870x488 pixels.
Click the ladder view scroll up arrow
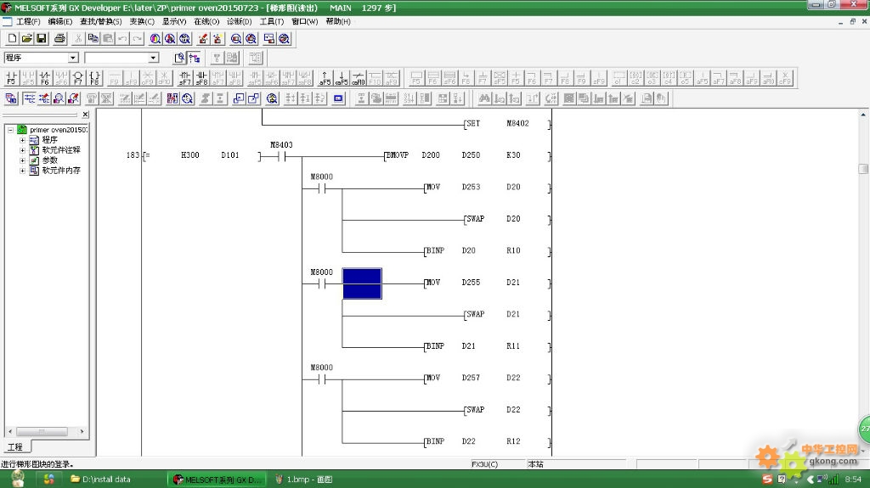pos(863,115)
